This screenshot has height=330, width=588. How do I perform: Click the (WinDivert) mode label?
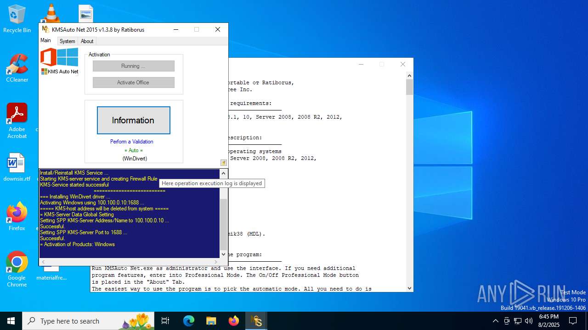pyautogui.click(x=135, y=159)
